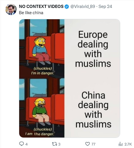Screen dimensions: 134x148
Task: Click the reply count of 4
Action: coord(27,144)
